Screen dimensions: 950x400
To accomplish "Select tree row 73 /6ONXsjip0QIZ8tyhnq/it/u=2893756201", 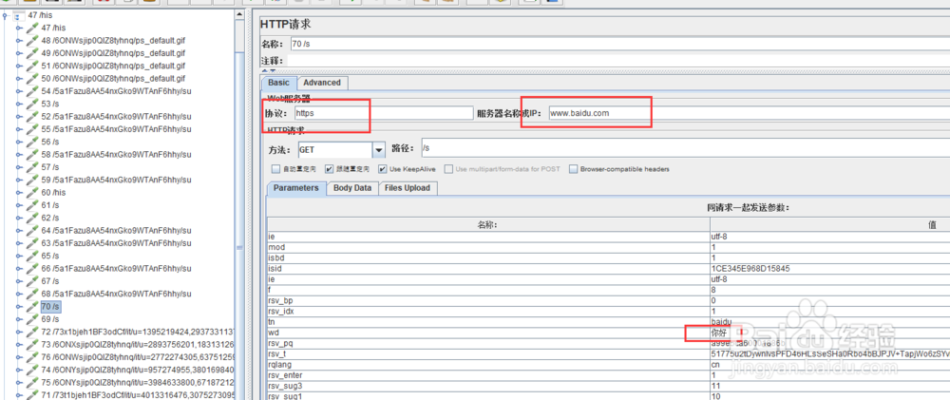I will (x=138, y=344).
